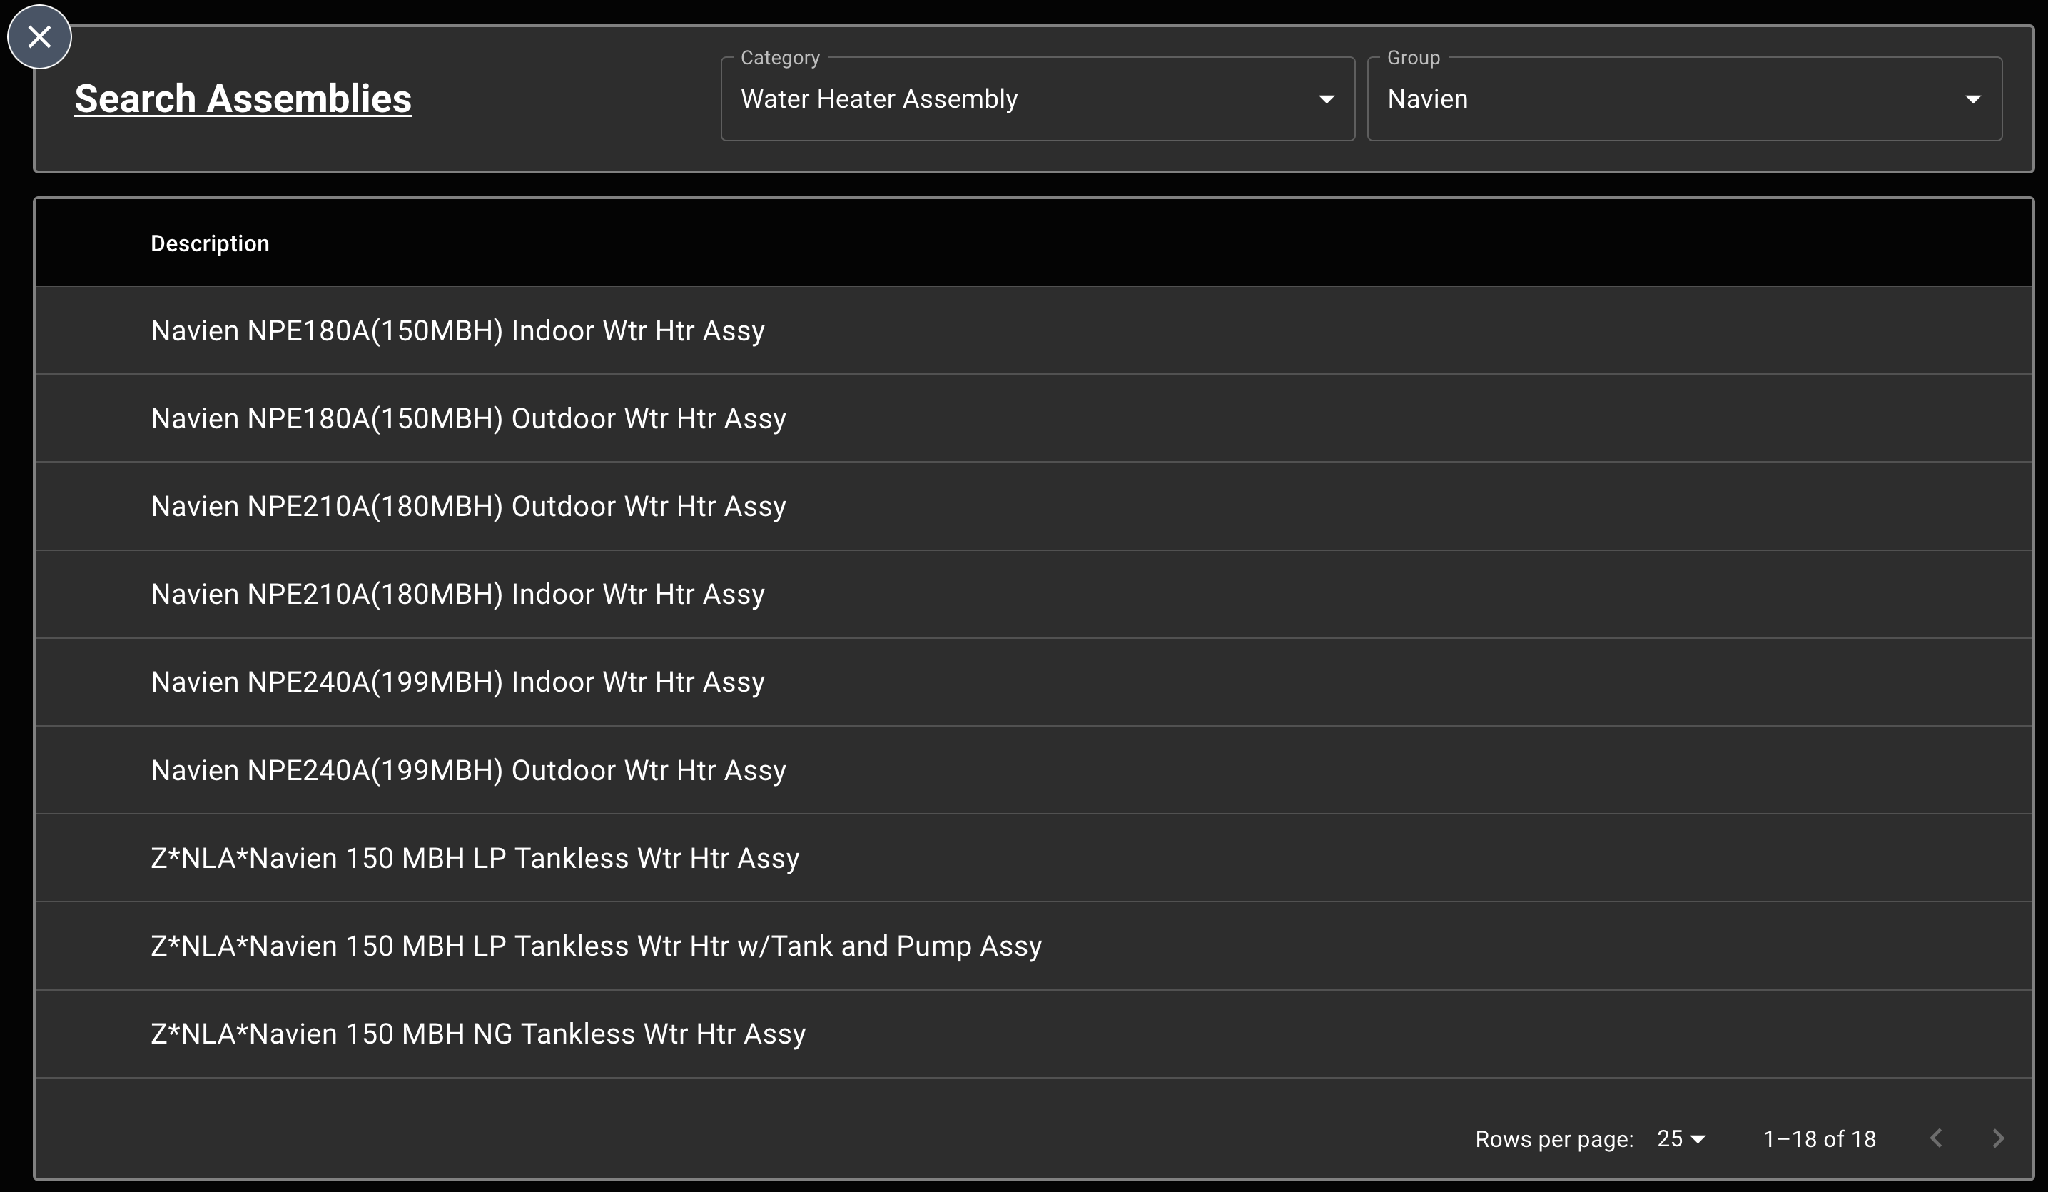Open the Group dropdown
Screen dimensions: 2048x1192
coord(1683,99)
